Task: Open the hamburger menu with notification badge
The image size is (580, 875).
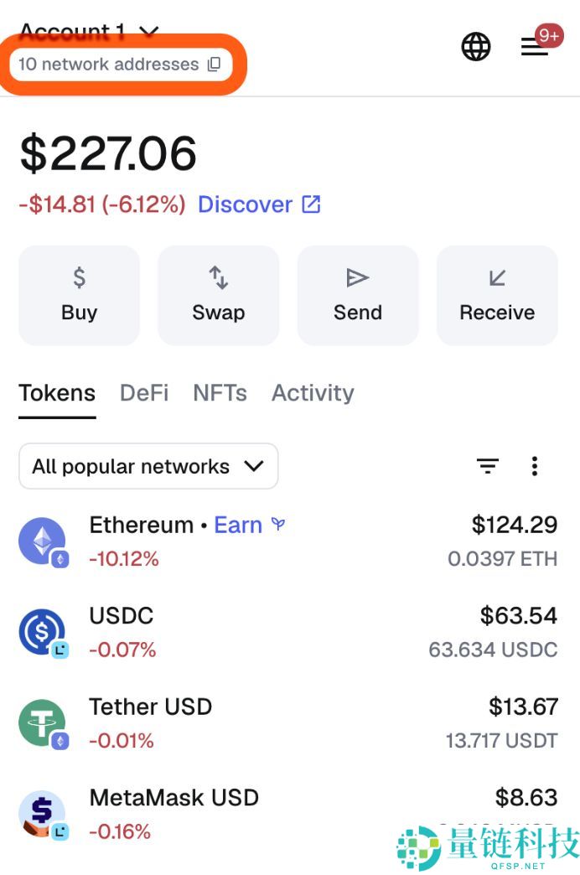Action: [x=534, y=47]
